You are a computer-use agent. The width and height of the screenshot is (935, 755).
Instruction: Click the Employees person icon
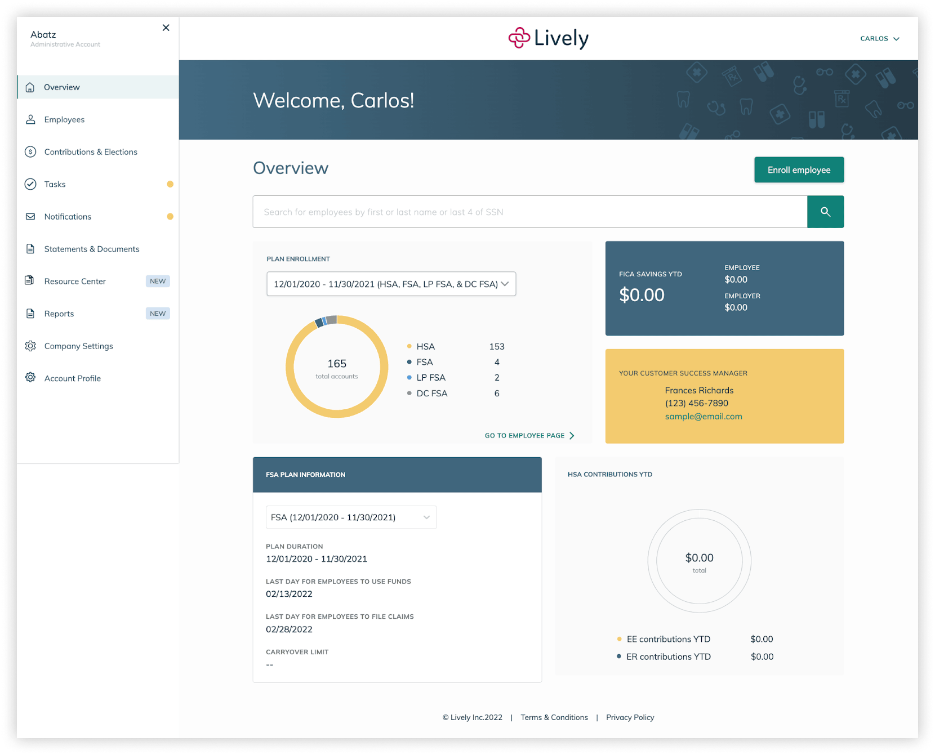coord(30,119)
